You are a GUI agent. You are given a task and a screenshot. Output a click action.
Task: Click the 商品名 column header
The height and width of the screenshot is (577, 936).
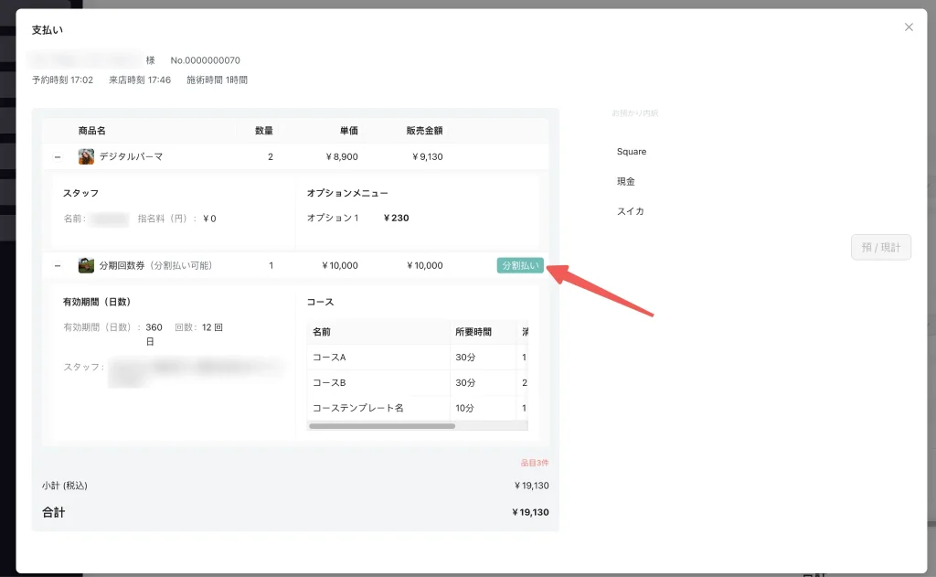pyautogui.click(x=92, y=131)
